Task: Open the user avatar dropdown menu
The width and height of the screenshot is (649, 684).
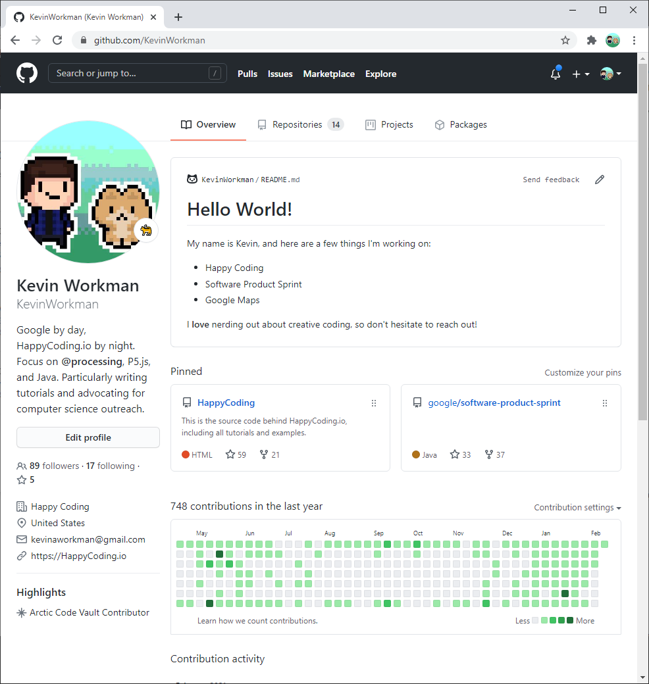Action: click(611, 74)
